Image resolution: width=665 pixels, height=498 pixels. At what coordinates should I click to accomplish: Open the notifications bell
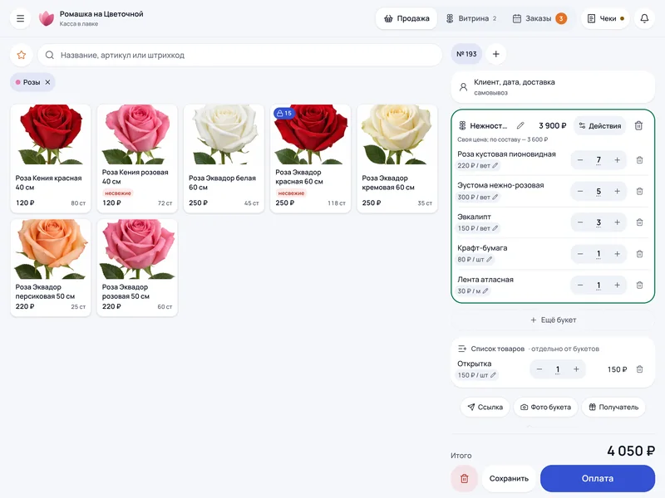tap(644, 18)
